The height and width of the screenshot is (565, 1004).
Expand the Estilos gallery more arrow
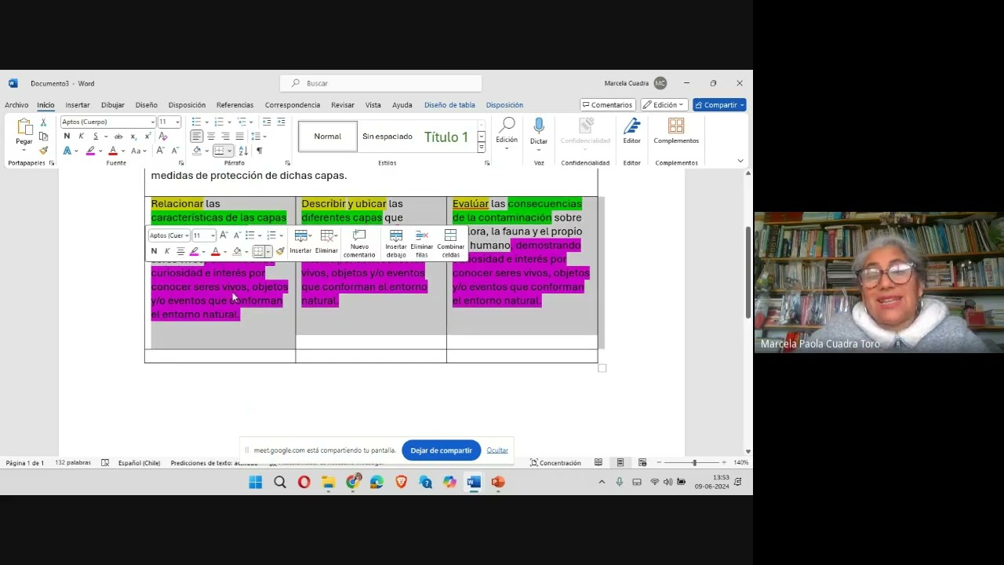coord(481,148)
